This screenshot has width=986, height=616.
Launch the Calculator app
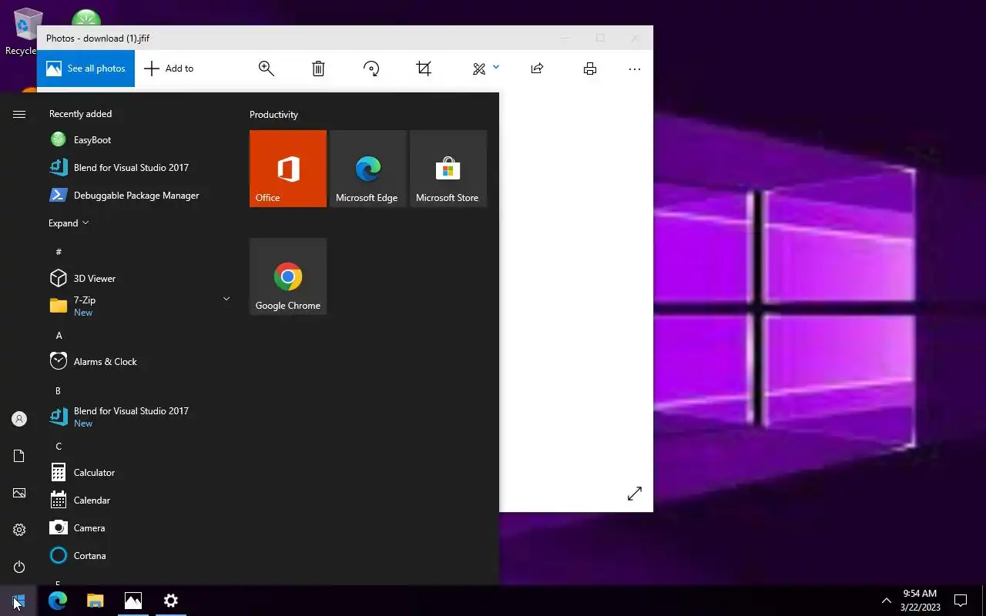point(139,473)
